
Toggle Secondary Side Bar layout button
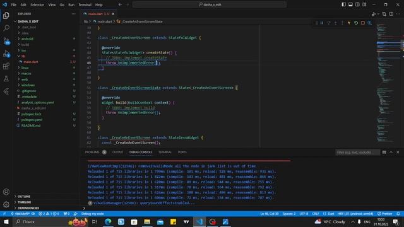(x=357, y=4)
